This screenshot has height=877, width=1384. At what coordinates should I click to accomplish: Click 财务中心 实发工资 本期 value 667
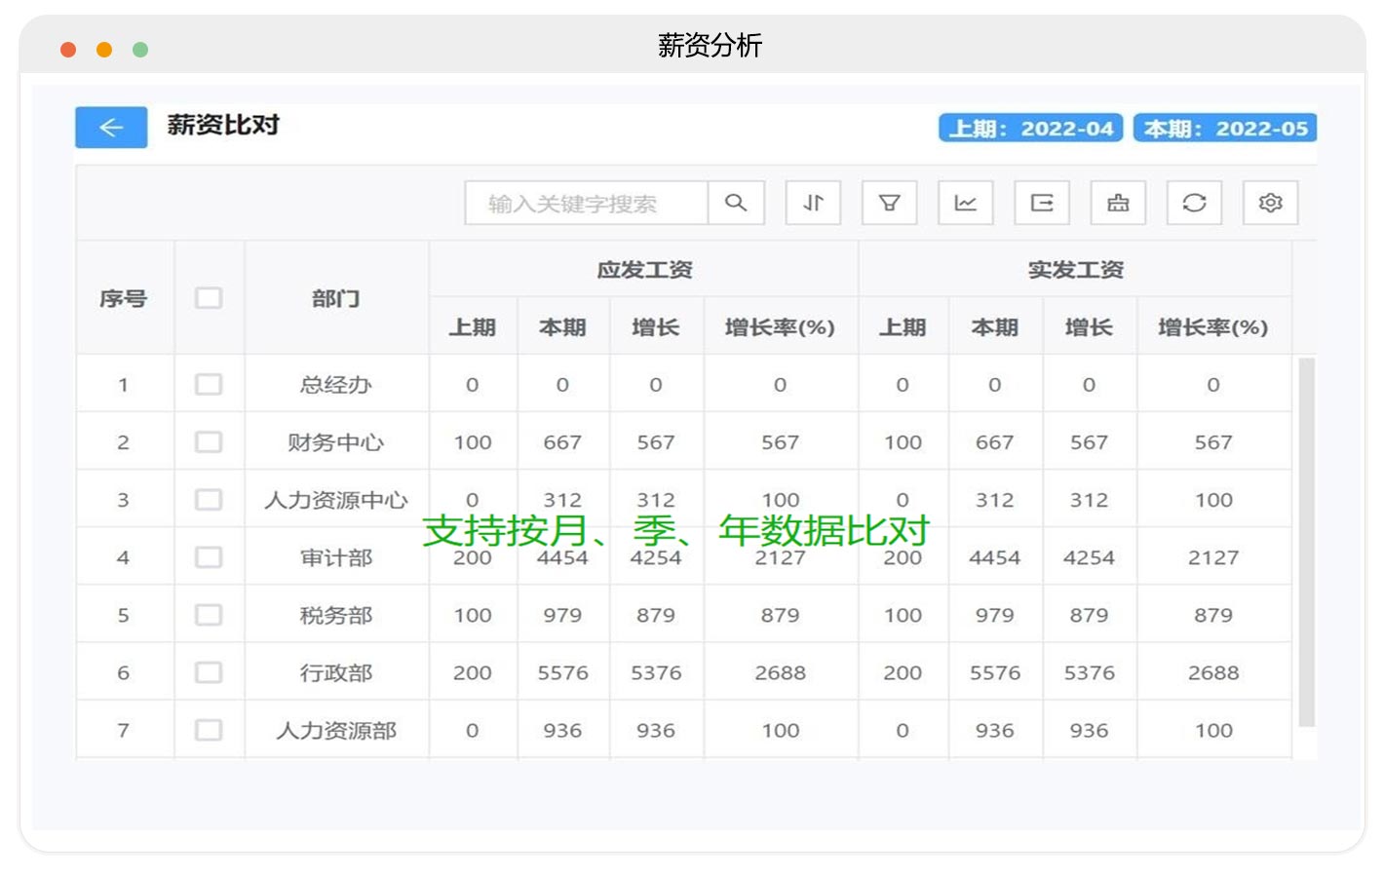[x=995, y=441]
